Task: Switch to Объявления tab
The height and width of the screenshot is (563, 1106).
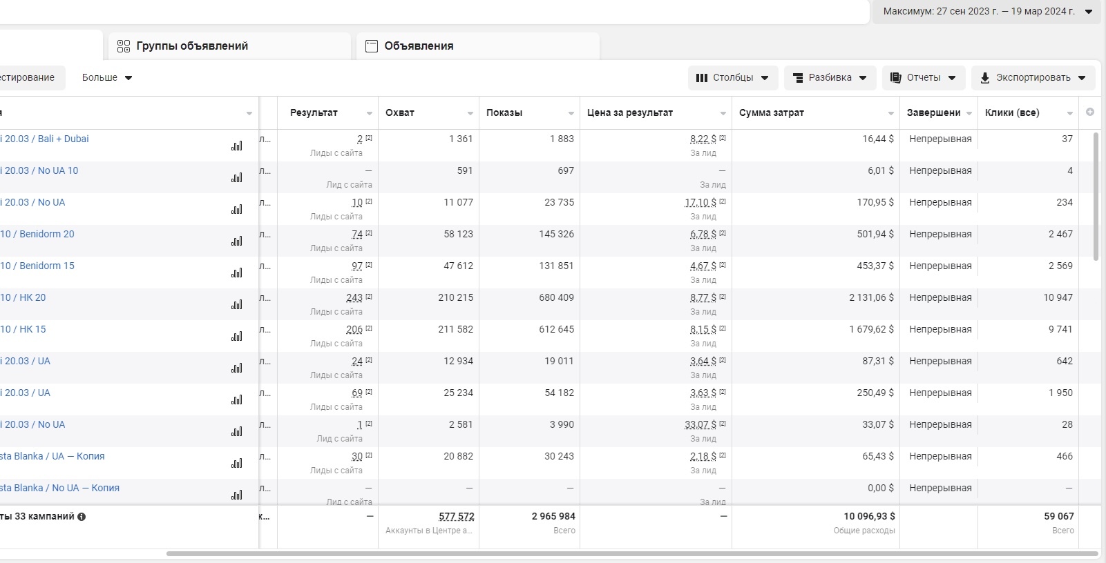Action: point(478,46)
